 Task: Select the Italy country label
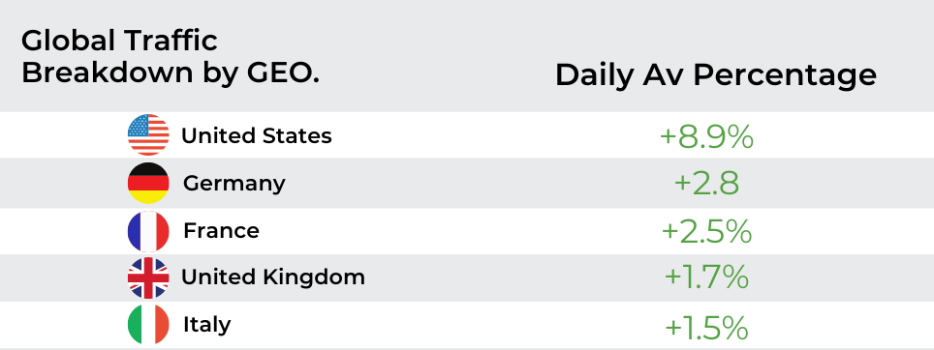pyautogui.click(x=206, y=325)
